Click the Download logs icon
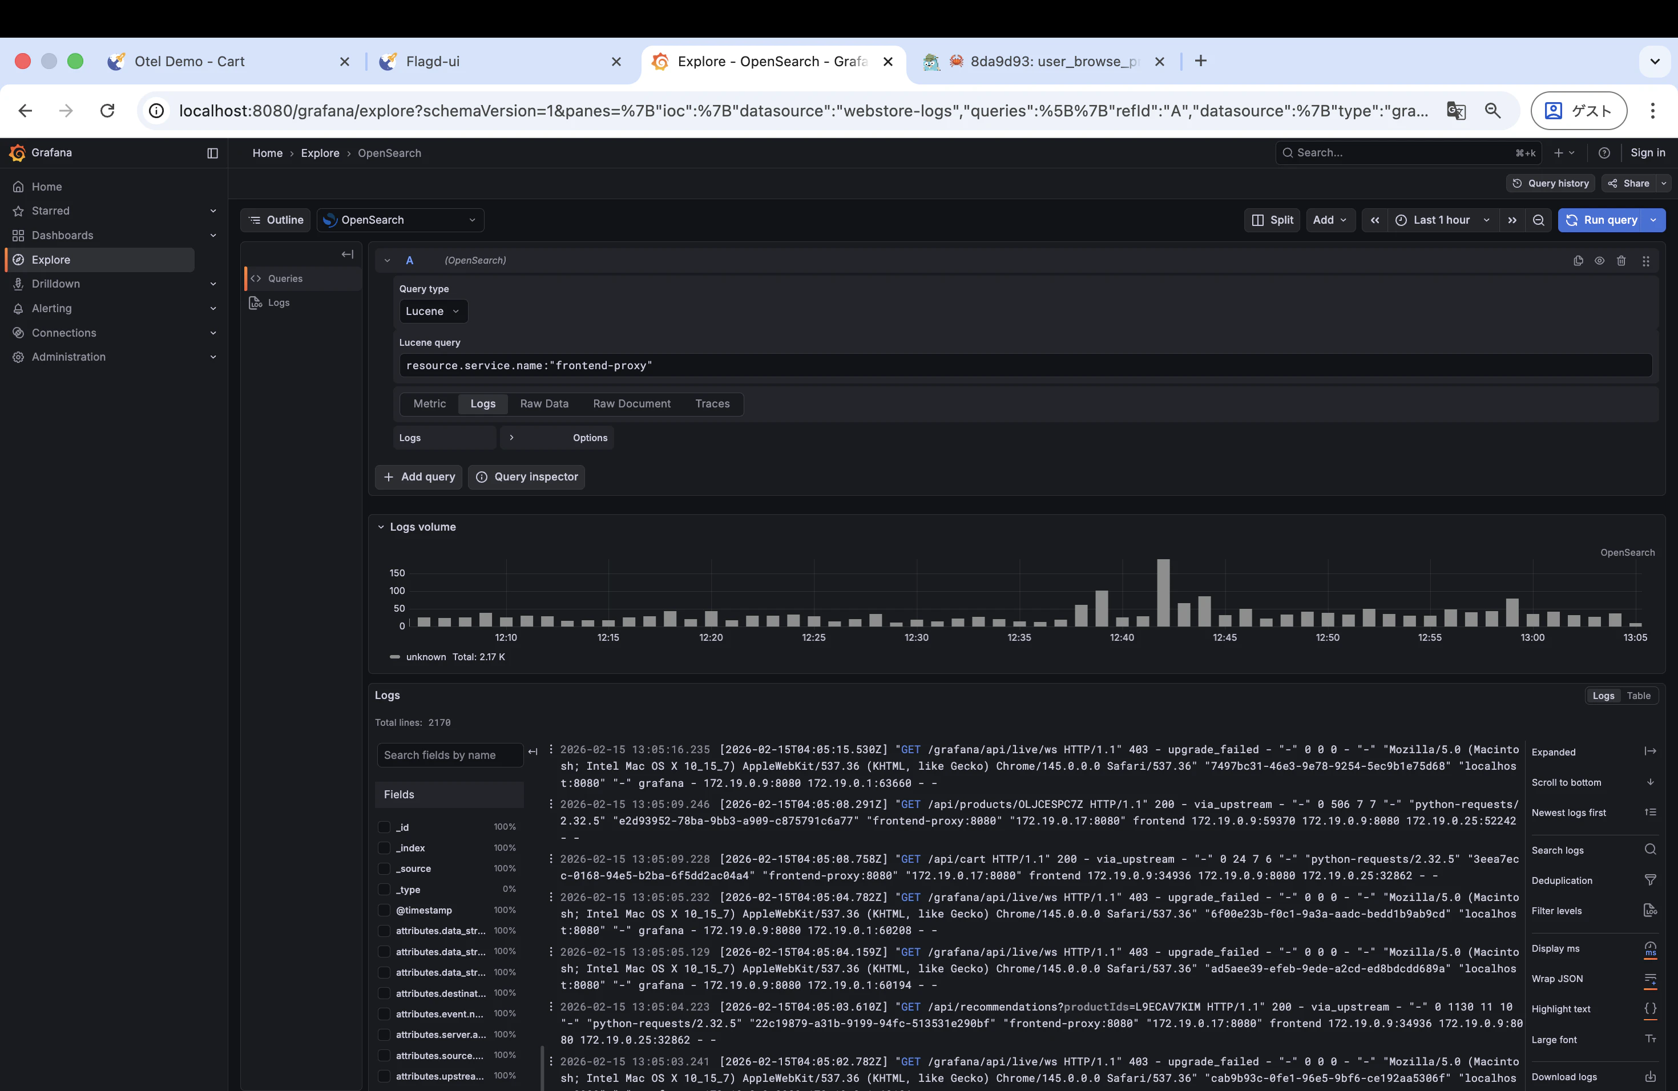Viewport: 1678px width, 1091px height. point(1650,1076)
